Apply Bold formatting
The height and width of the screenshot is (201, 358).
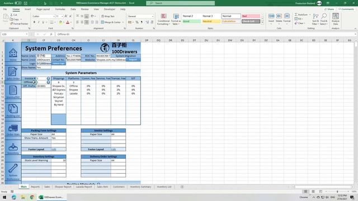coord(34,22)
